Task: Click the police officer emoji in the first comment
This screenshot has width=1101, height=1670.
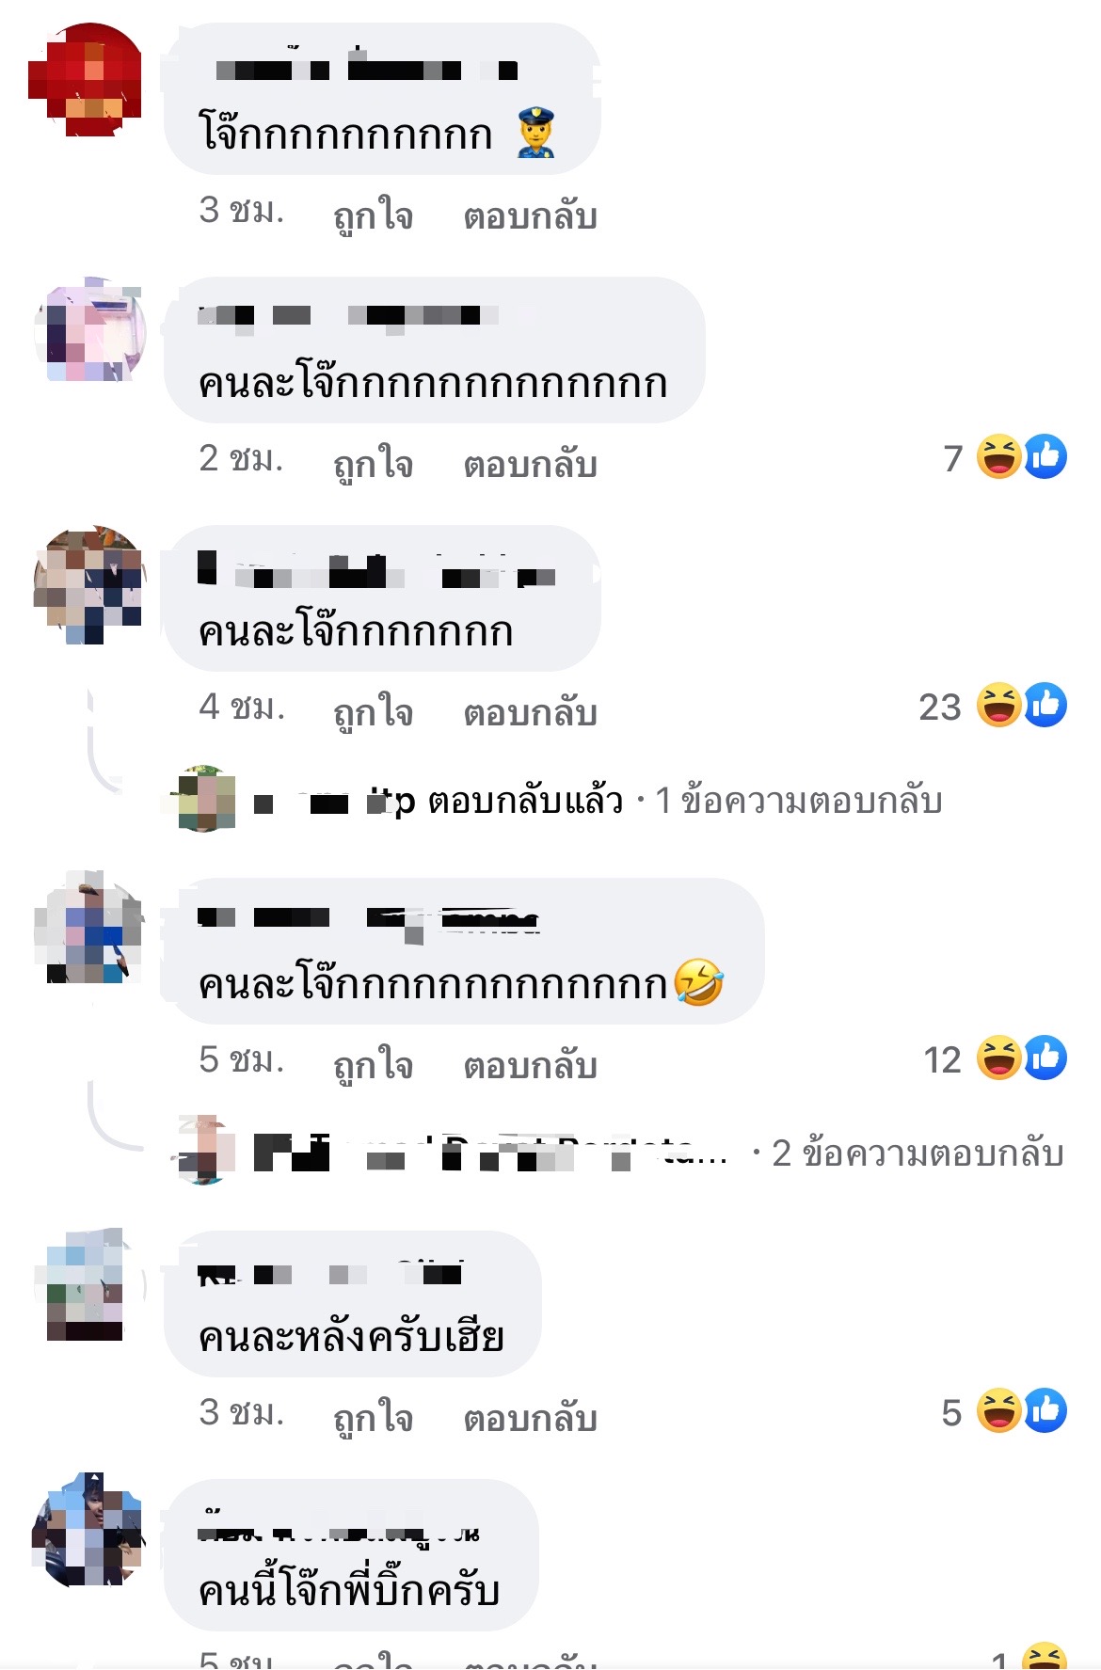Action: click(537, 134)
